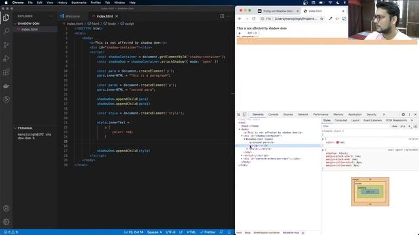Collapse the #shadow-root (open) node
The width and height of the screenshot is (419, 235).
[244, 139]
